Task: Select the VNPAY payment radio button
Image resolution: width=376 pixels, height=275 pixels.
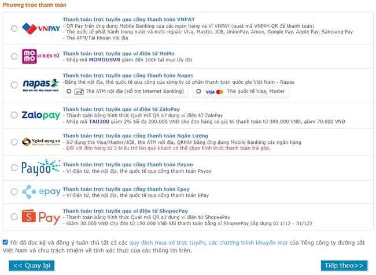Action: click(14, 28)
